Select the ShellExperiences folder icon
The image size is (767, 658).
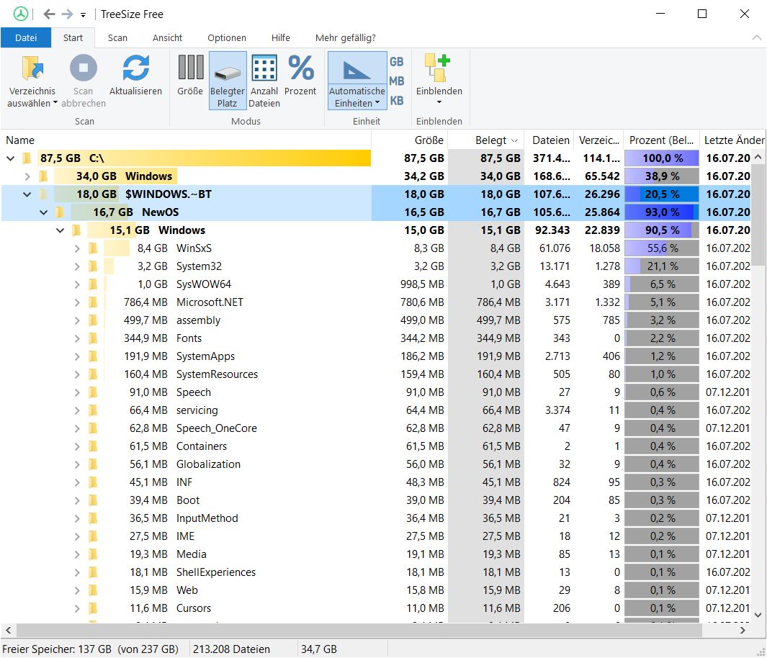pos(93,573)
